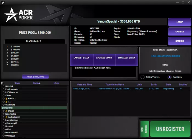Click the player list scrollbar
This screenshot has width=192, height=139.
point(68,112)
